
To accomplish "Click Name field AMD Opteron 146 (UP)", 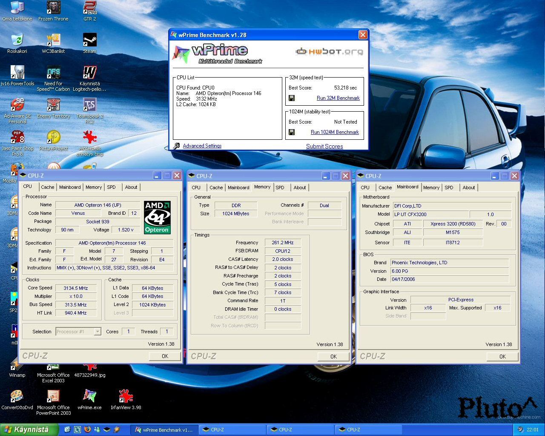I will (98, 205).
